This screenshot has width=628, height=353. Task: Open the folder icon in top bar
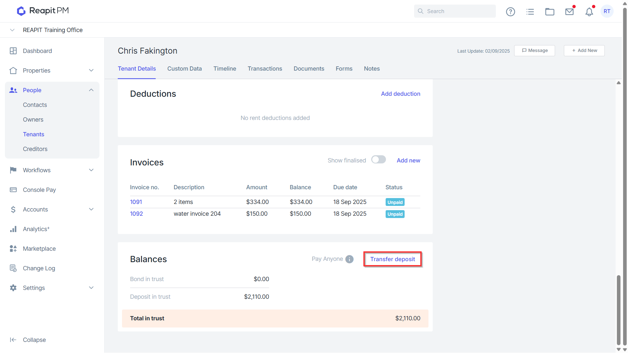pyautogui.click(x=549, y=11)
